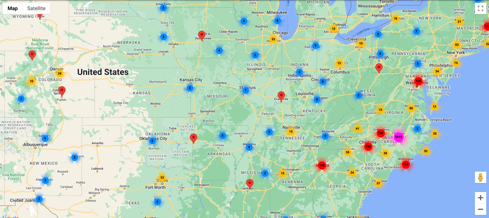Viewport: 489px width, 218px height.
Task: Open the 10 cluster in western Colorado
Action: tap(32, 82)
